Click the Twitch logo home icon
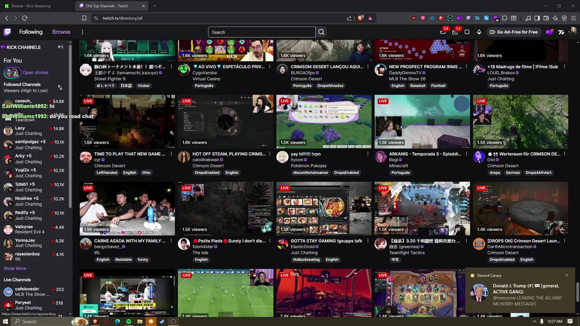The height and width of the screenshot is (326, 580). tap(7, 32)
